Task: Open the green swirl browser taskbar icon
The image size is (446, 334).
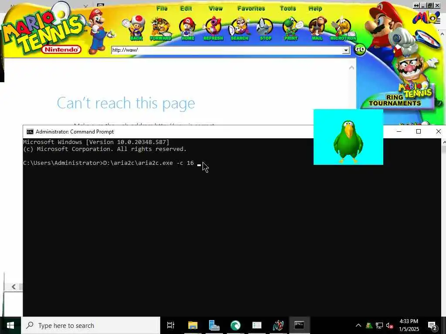Action: click(235, 325)
